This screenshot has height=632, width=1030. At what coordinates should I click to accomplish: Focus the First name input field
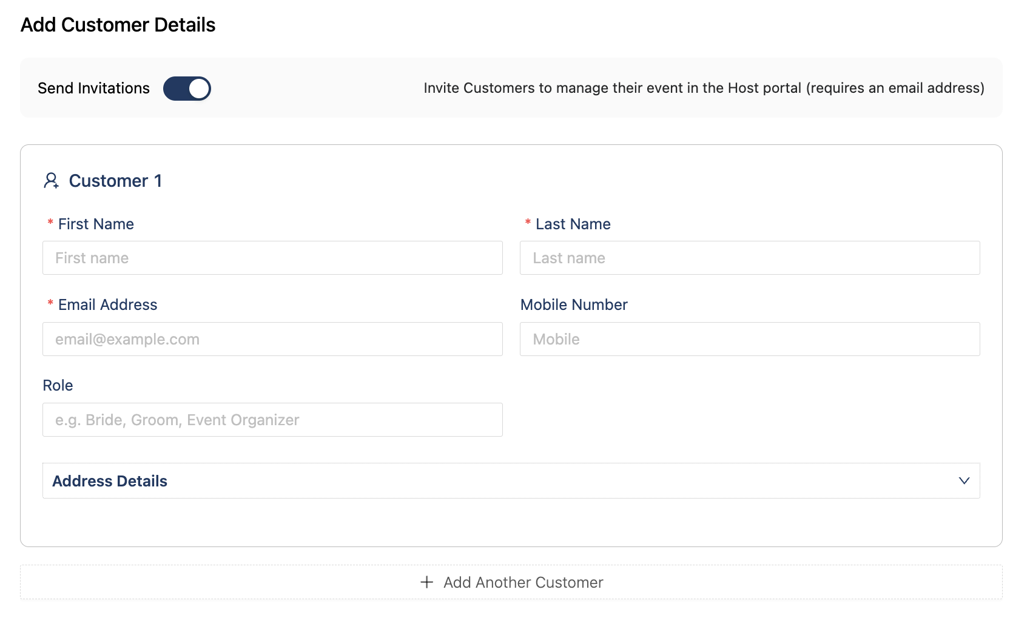click(272, 258)
